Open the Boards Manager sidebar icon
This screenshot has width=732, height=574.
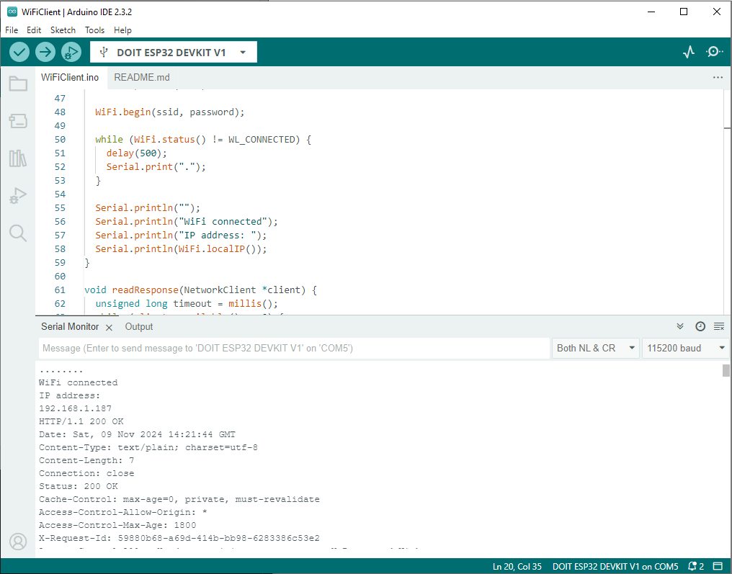click(18, 121)
